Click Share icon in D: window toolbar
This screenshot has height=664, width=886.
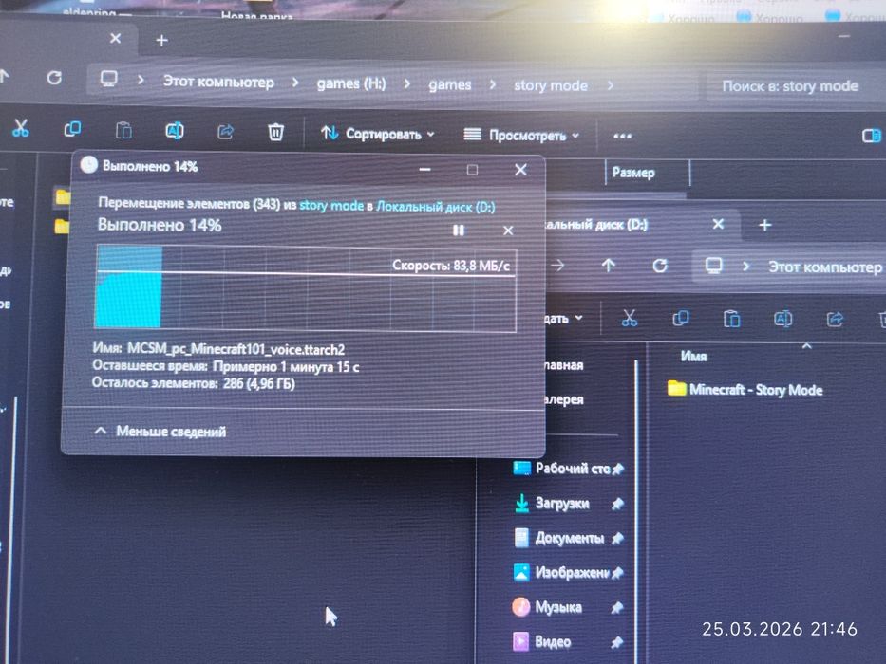tap(835, 320)
